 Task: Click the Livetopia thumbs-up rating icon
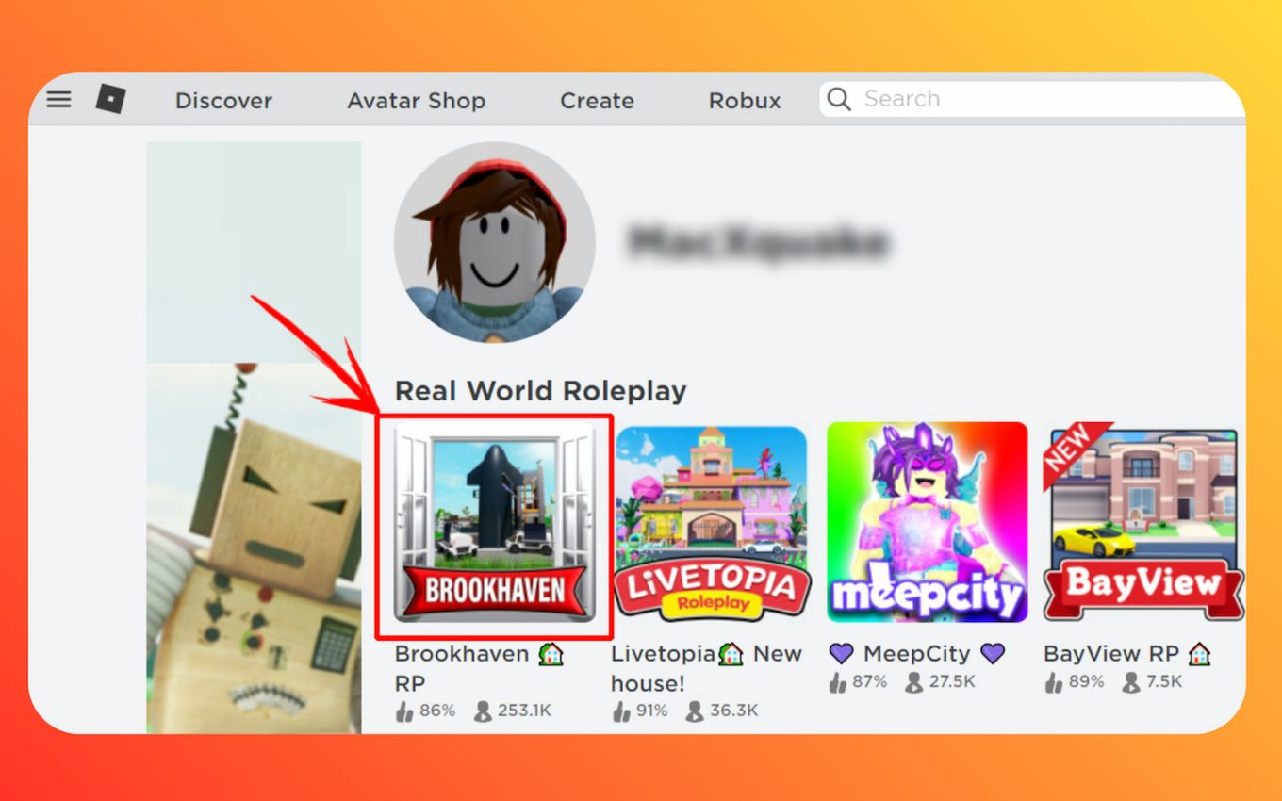click(x=621, y=711)
